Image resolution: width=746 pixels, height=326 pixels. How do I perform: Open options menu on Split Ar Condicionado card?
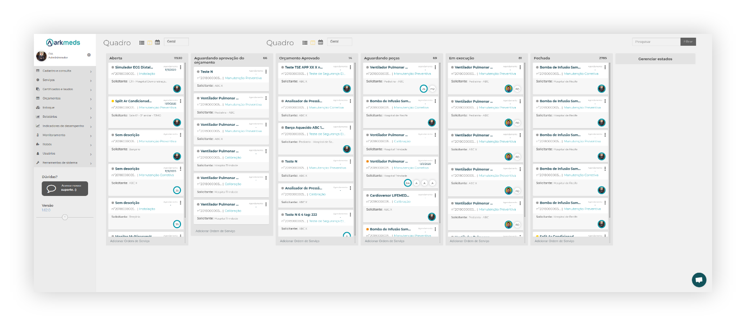click(181, 101)
